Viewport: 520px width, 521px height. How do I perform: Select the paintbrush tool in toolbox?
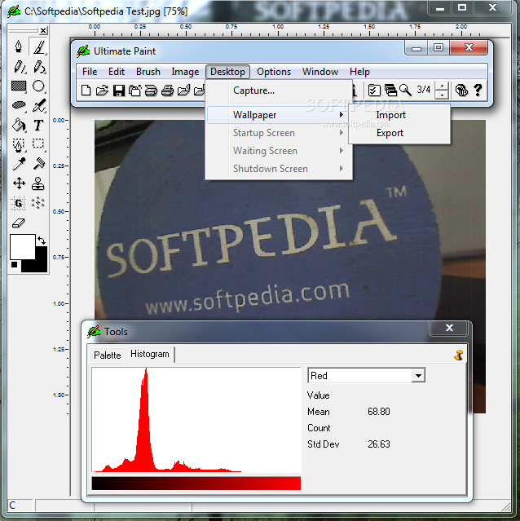[38, 46]
